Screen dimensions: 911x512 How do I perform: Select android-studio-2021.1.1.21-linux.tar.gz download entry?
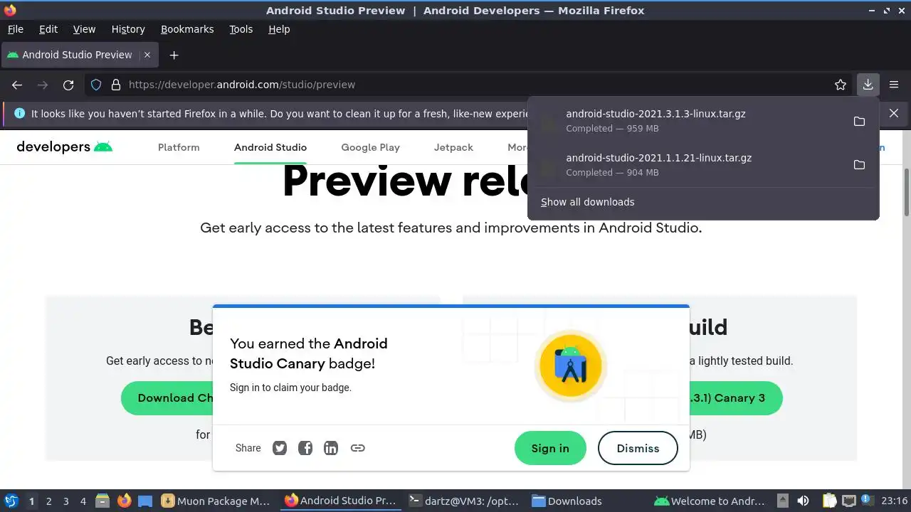pos(689,165)
